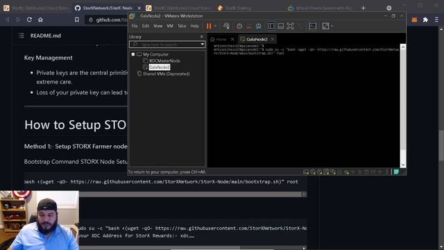Open the browser extensions puzzle icon
This screenshot has height=250, width=444.
425,19
